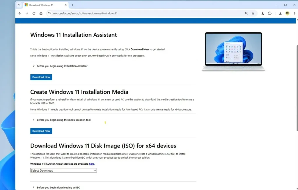298x190 pixels.
Task: Click the pinned extension icon beside Extensions
Action: click(x=263, y=13)
